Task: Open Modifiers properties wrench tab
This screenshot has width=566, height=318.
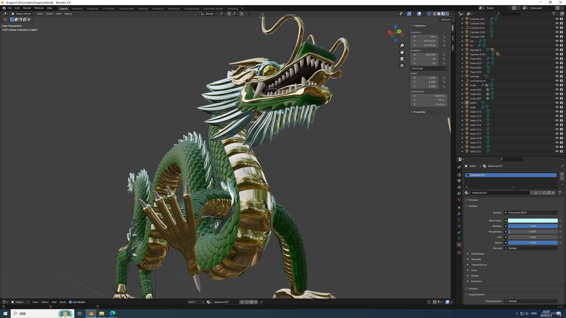Action: [x=459, y=214]
